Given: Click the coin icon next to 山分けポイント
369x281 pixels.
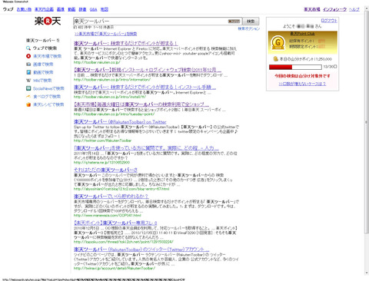Looking at the screenshot, I should point(276,59).
